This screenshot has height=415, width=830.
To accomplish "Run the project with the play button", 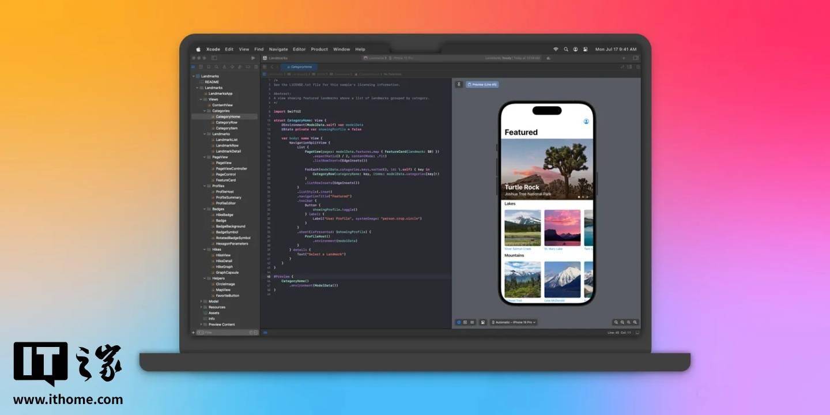I will tap(253, 58).
